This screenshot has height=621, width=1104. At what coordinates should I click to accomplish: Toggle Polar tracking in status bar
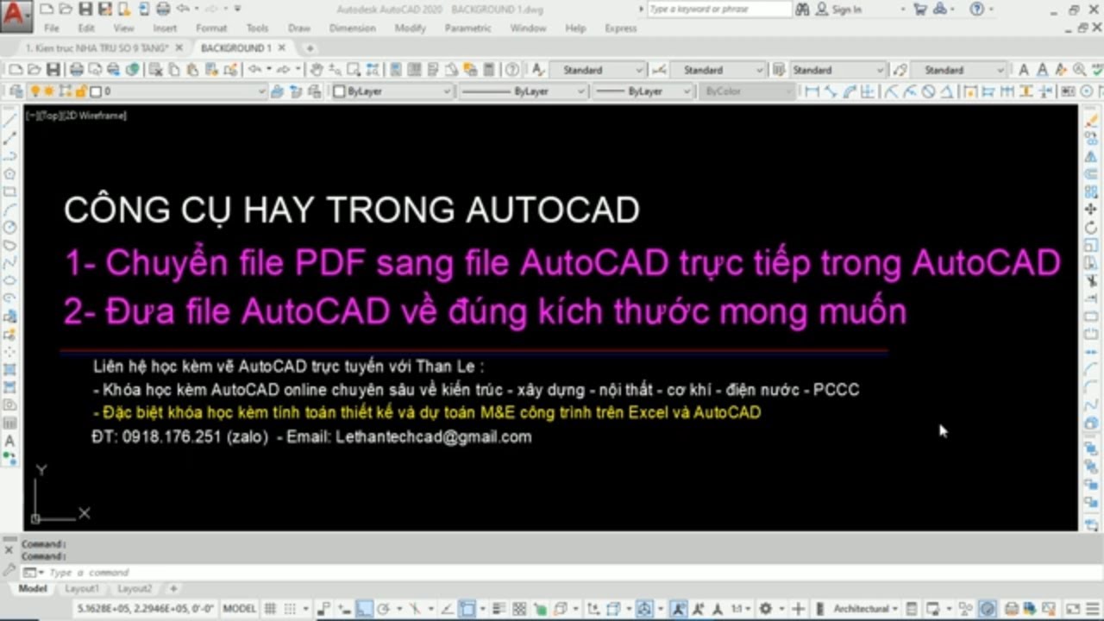[383, 609]
